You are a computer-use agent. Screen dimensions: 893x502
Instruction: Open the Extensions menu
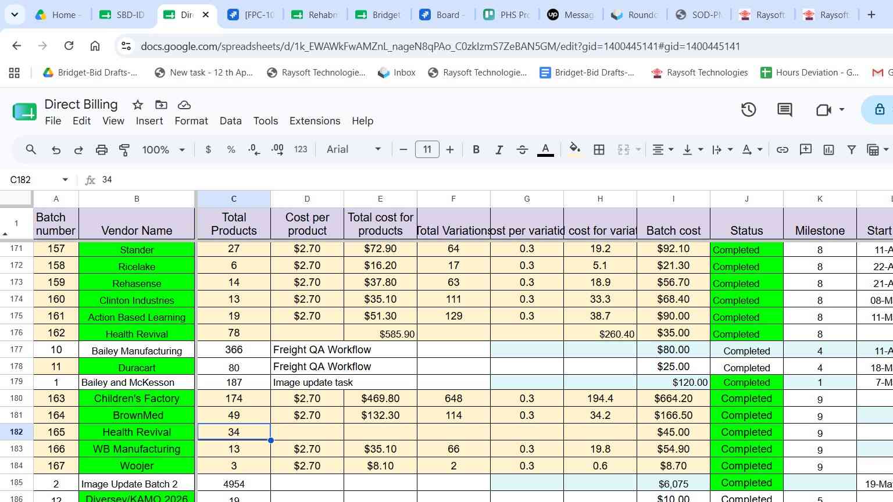tap(315, 121)
